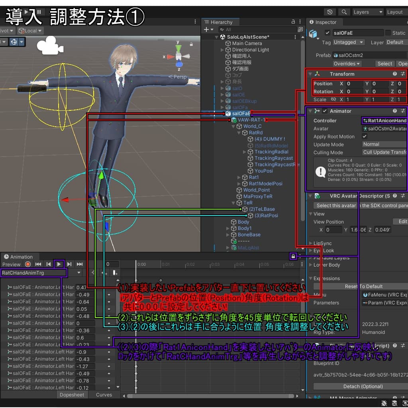Toggle Scale constrained proportions link icon

tap(333, 99)
